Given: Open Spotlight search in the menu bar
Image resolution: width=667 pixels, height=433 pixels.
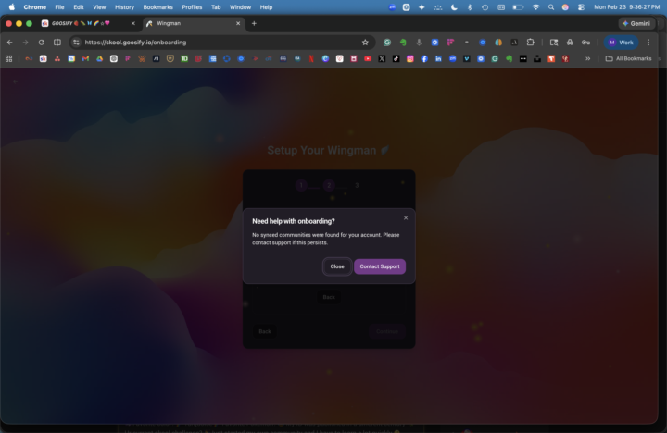Looking at the screenshot, I should coord(551,7).
